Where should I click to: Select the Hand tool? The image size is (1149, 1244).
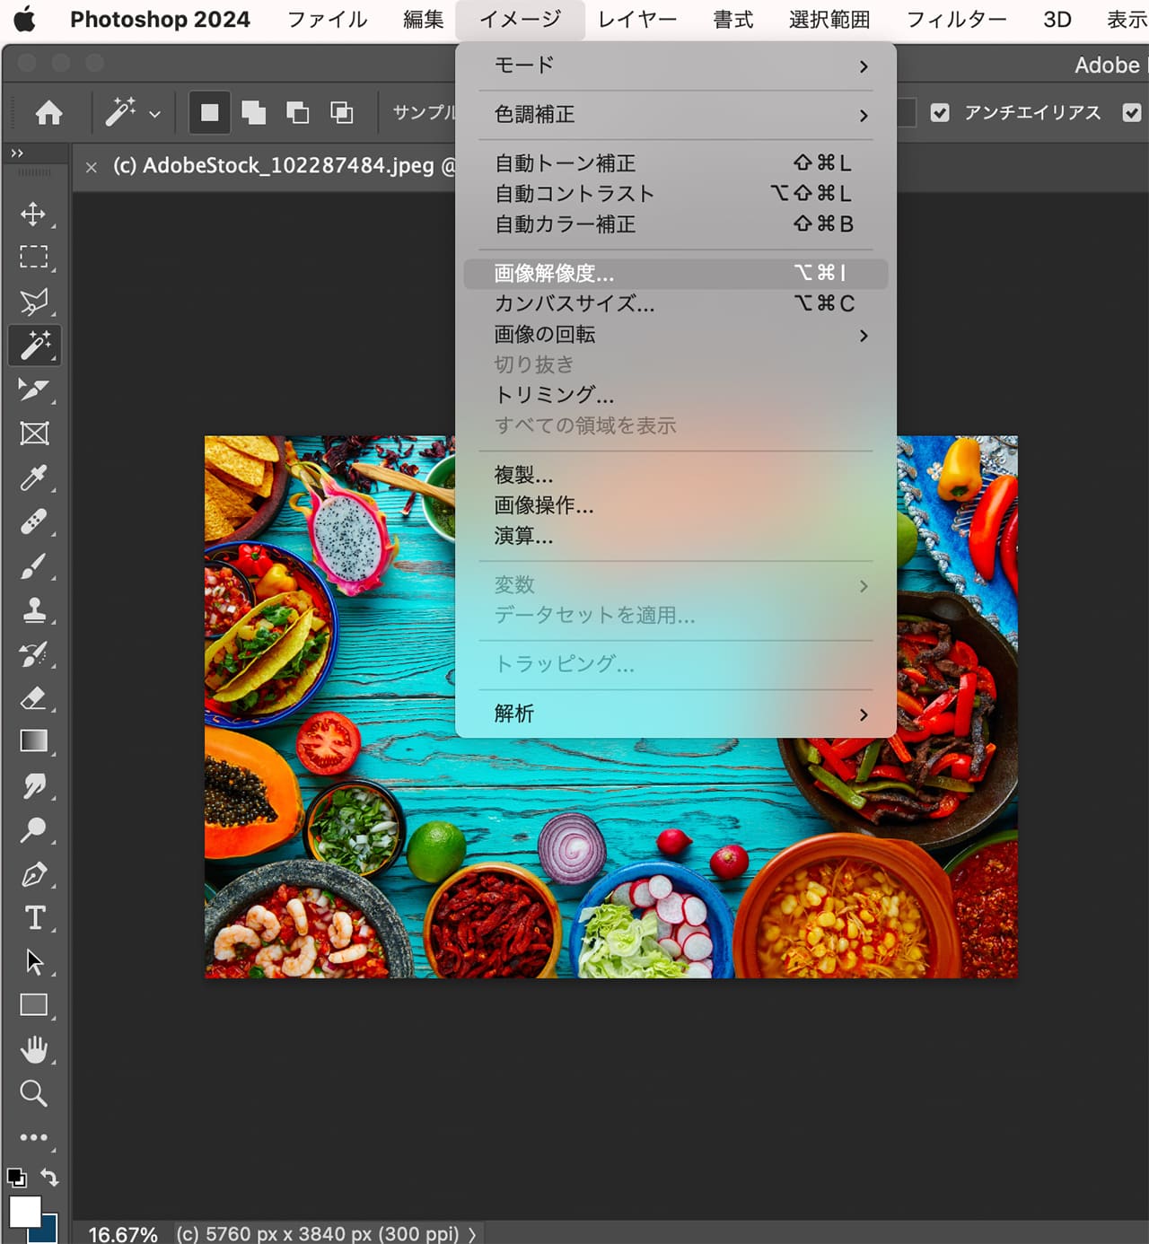click(33, 1049)
